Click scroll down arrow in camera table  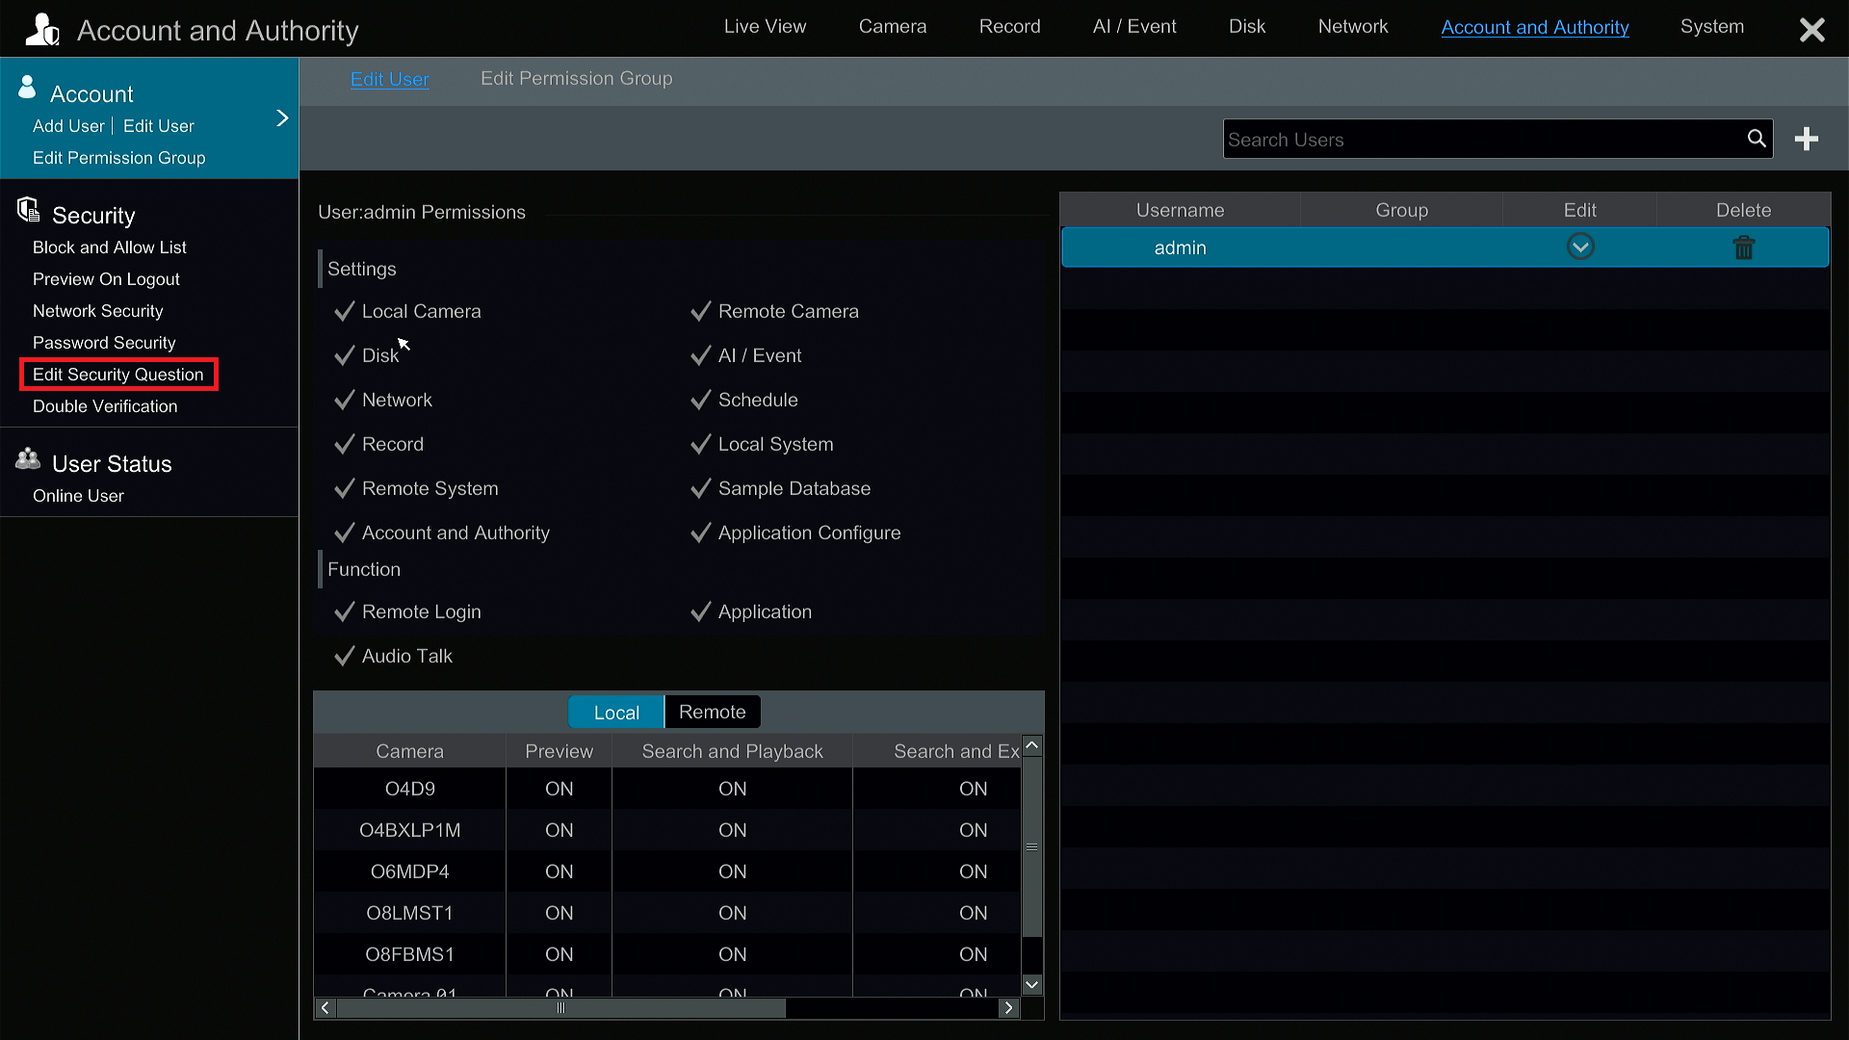(x=1032, y=984)
